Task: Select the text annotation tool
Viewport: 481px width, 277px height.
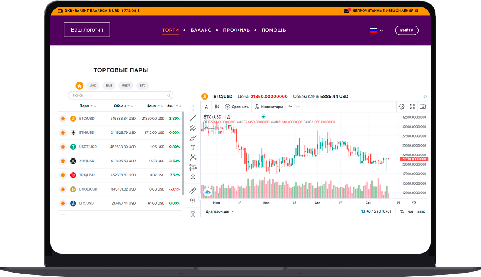Action: click(x=193, y=148)
